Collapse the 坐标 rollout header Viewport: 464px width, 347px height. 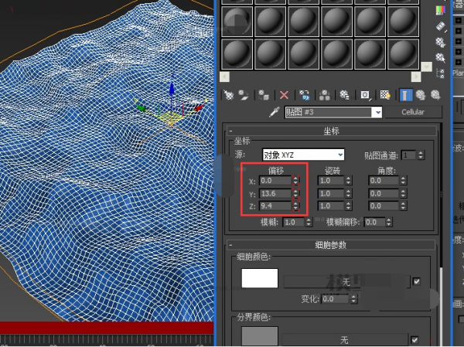click(x=331, y=131)
